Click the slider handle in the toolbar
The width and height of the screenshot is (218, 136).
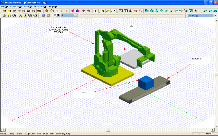coord(132,15)
